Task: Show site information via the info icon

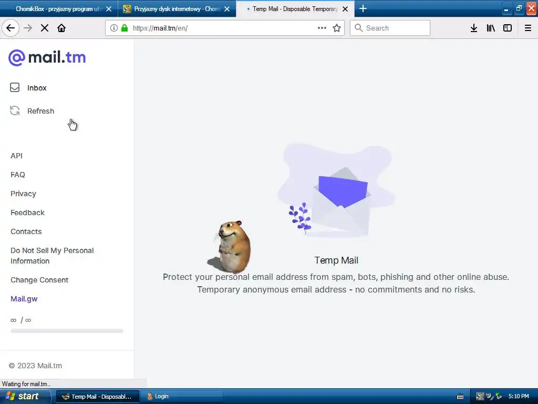Action: tap(113, 28)
